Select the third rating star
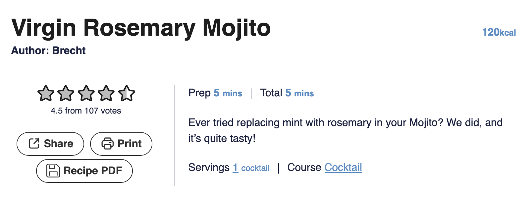Screen dimensions: 532x198 (86, 94)
